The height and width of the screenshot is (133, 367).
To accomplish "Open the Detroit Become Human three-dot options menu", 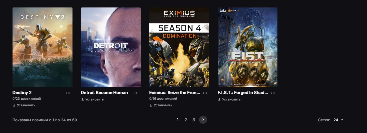I will [x=136, y=93].
